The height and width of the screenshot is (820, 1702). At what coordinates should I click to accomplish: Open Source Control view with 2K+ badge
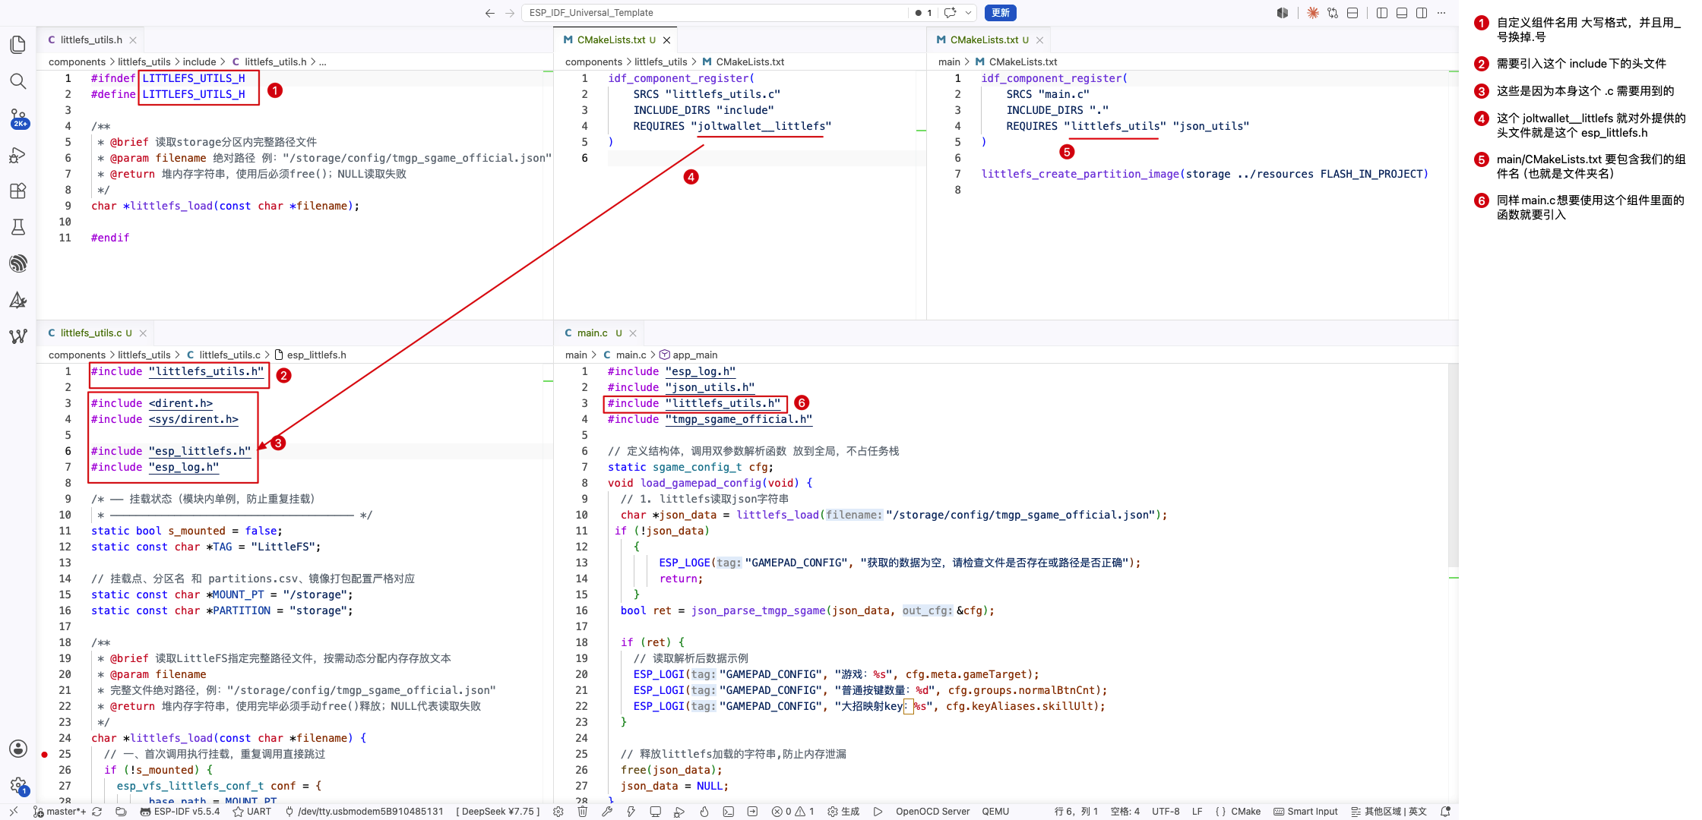tap(18, 118)
